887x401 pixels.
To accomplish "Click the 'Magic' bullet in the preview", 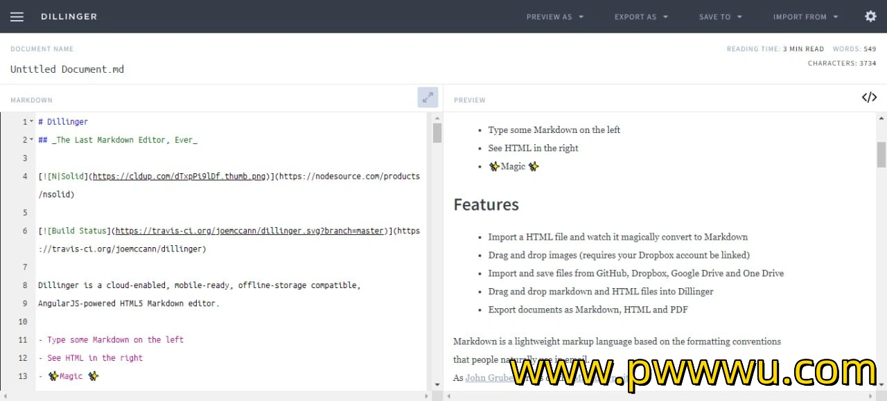I will 513,166.
